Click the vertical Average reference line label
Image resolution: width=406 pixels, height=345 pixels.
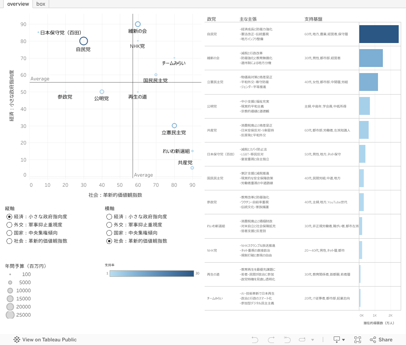click(x=143, y=175)
